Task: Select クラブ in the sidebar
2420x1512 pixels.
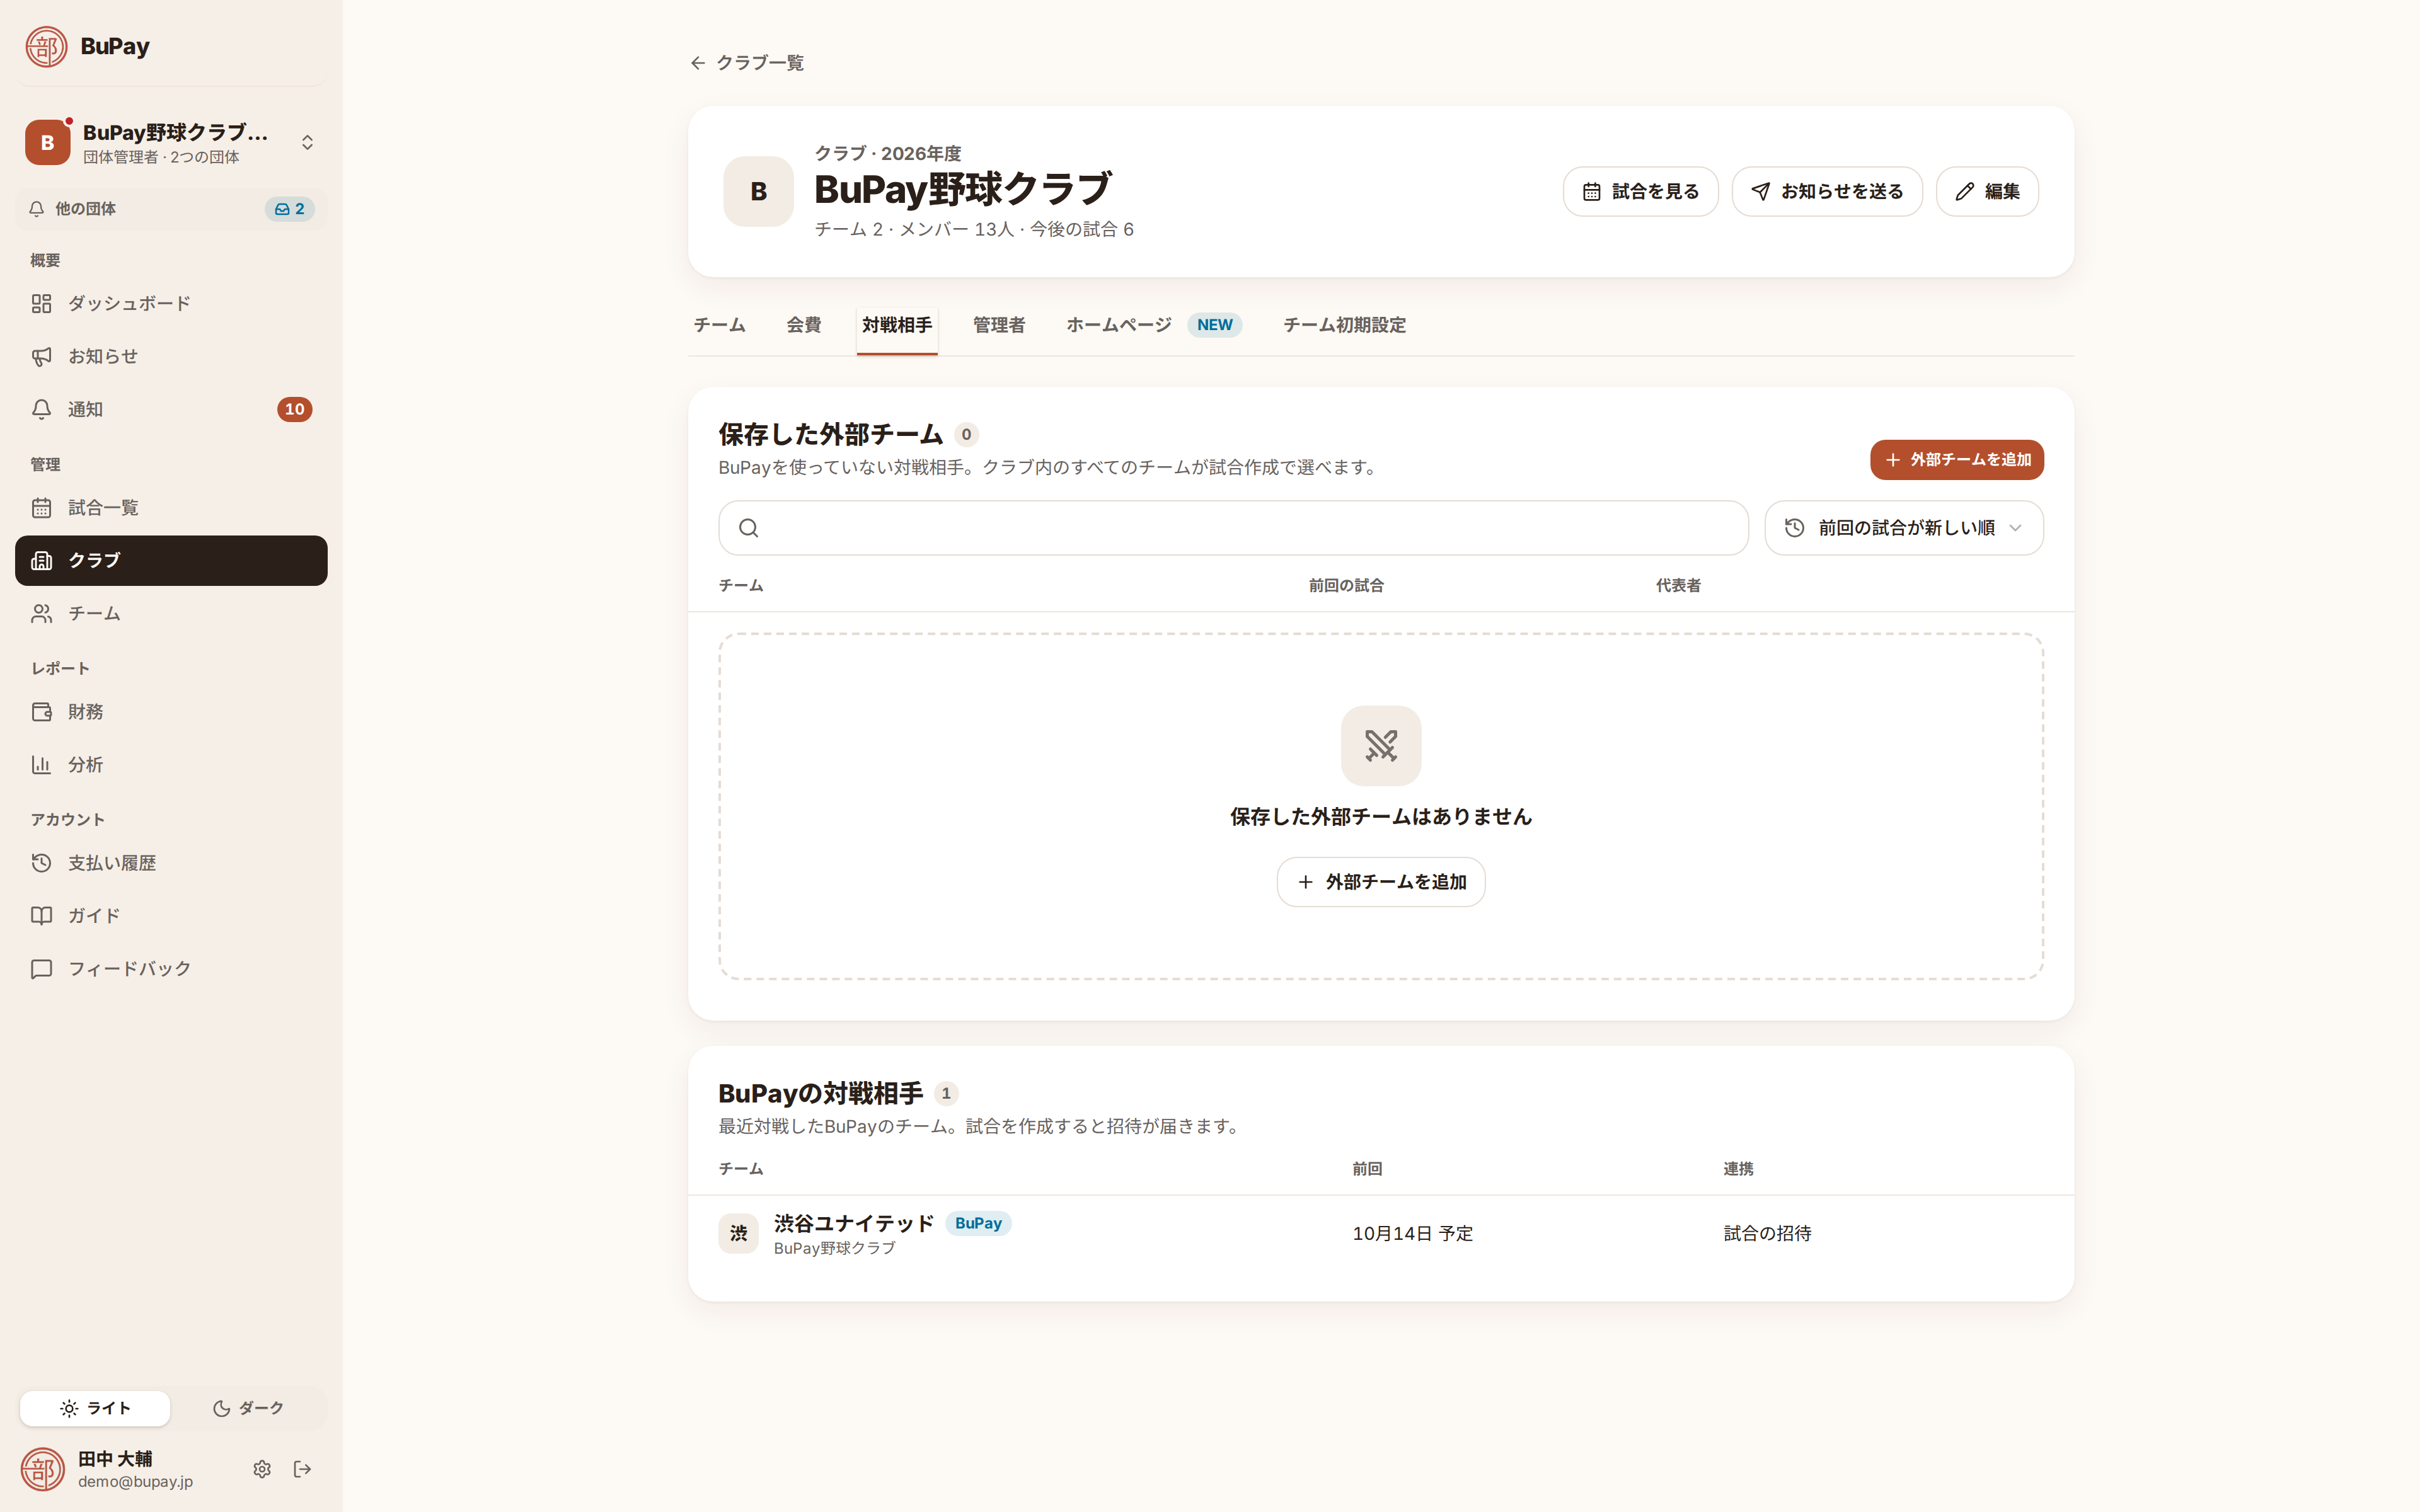Action: click(x=171, y=560)
